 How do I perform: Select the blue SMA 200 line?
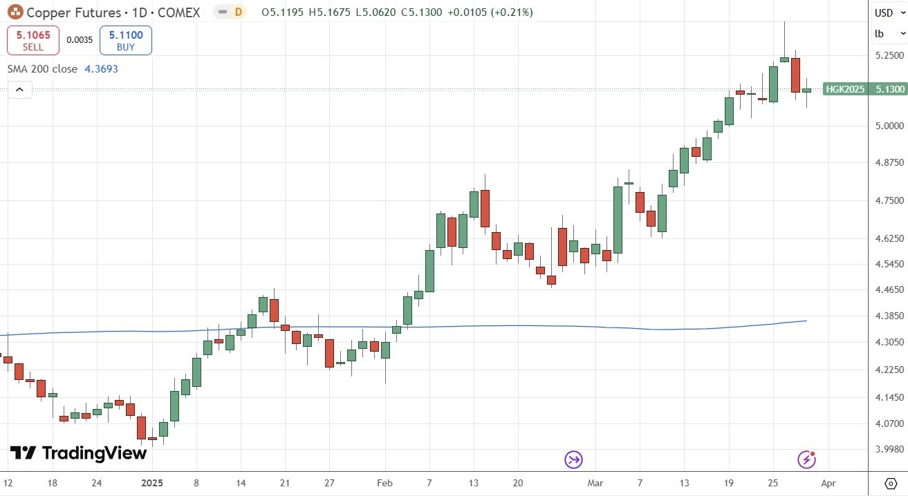pyautogui.click(x=484, y=326)
